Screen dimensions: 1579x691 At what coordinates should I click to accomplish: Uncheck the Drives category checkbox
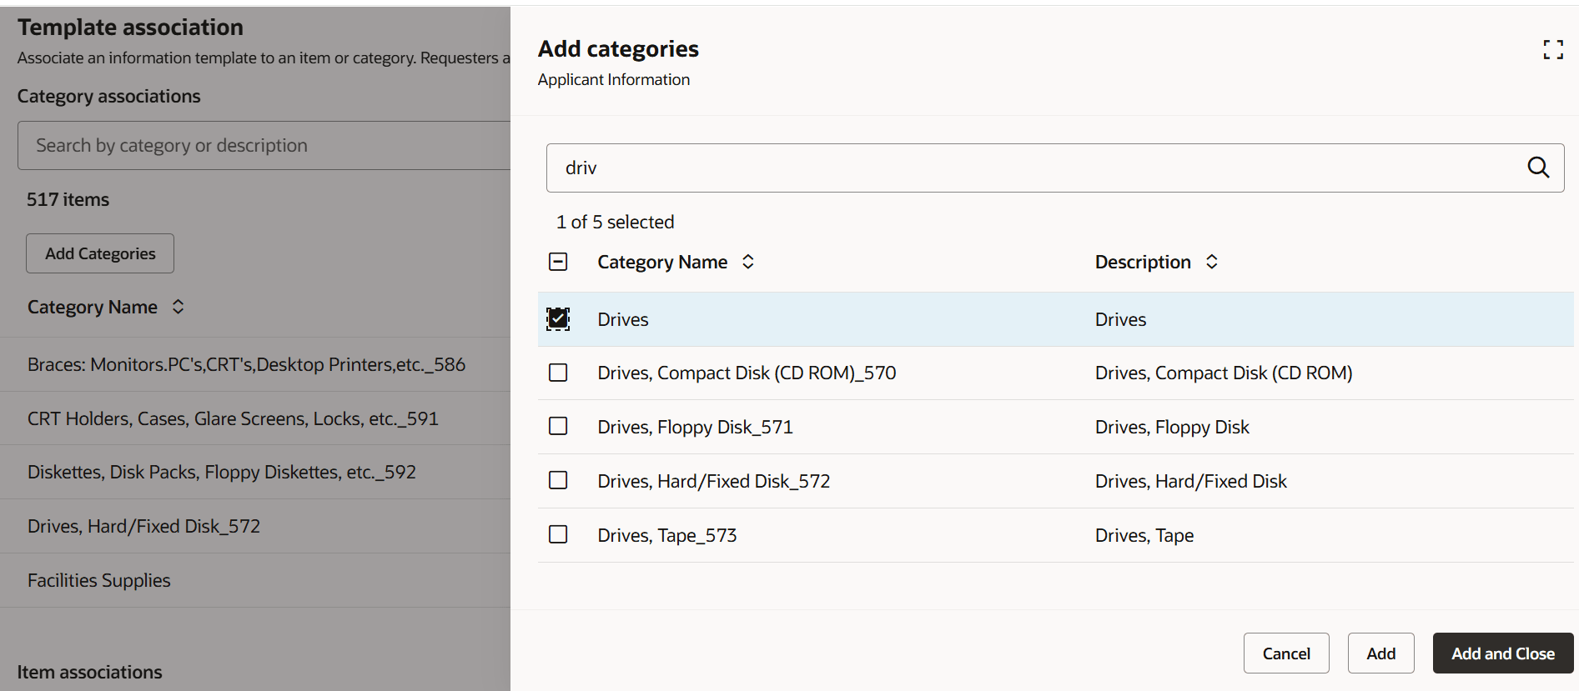pyautogui.click(x=558, y=318)
